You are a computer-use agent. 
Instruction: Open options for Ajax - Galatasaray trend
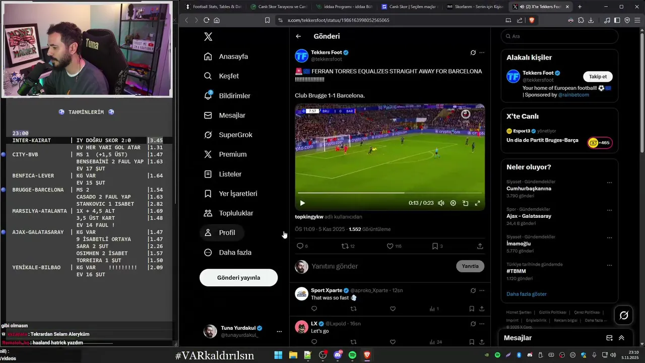[609, 210]
